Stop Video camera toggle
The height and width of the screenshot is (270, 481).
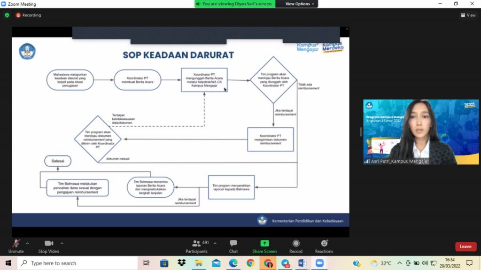48,246
